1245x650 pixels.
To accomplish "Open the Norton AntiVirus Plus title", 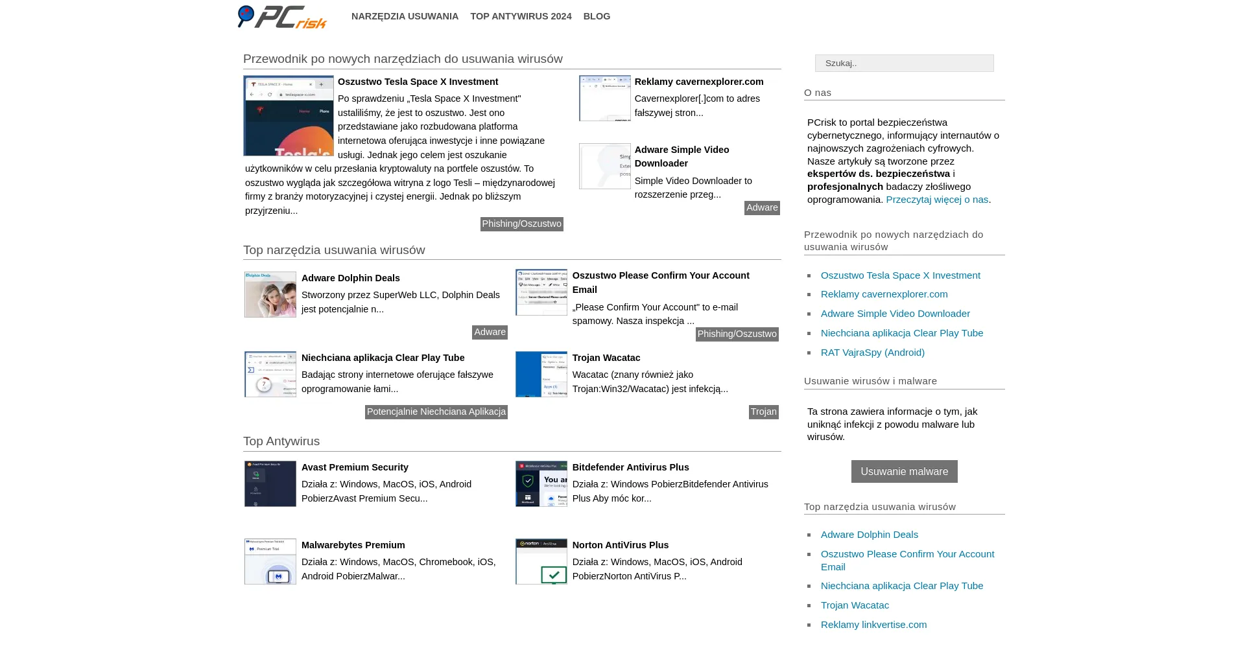I will click(621, 545).
